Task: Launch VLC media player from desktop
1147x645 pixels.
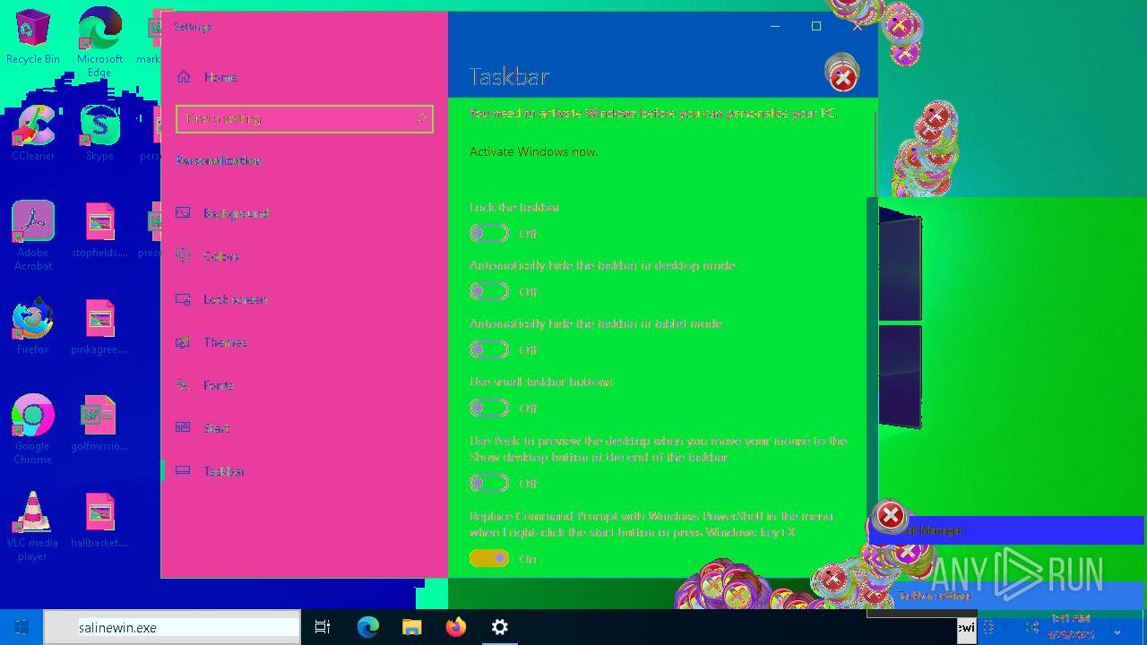Action: (33, 526)
